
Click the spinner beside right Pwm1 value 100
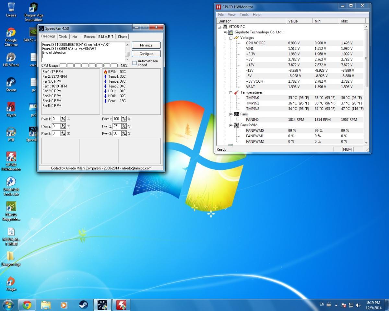pyautogui.click(x=124, y=119)
